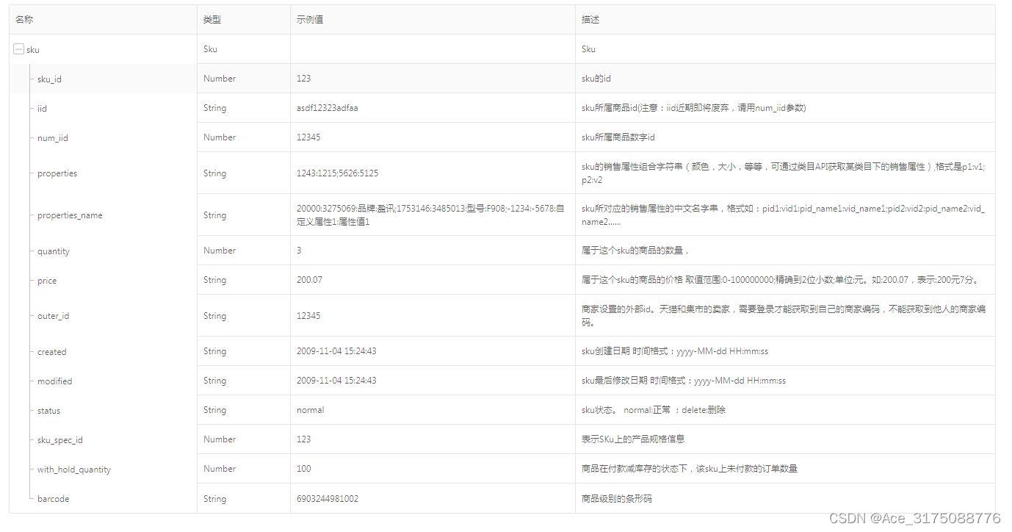Click the 名称 column header
Image resolution: width=1012 pixels, height=532 pixels.
pyautogui.click(x=24, y=19)
